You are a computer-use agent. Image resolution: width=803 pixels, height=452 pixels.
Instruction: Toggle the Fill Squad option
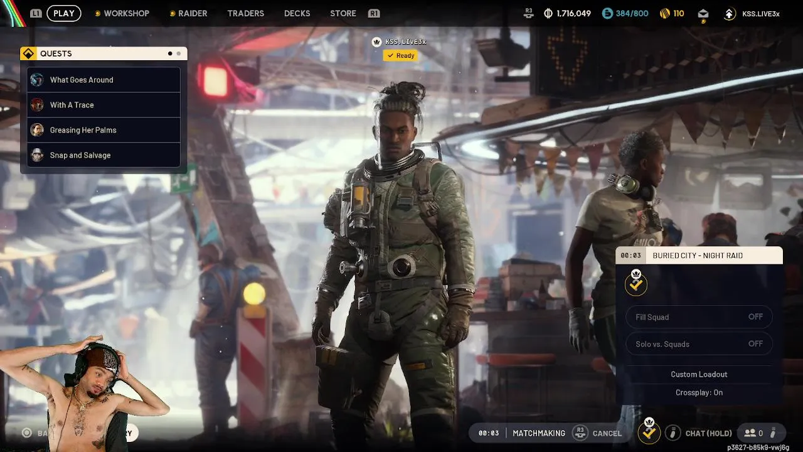coord(699,317)
